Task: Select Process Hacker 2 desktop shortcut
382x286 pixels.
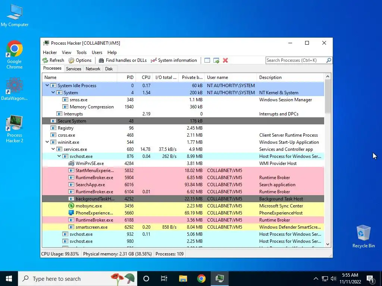Action: [x=15, y=129]
